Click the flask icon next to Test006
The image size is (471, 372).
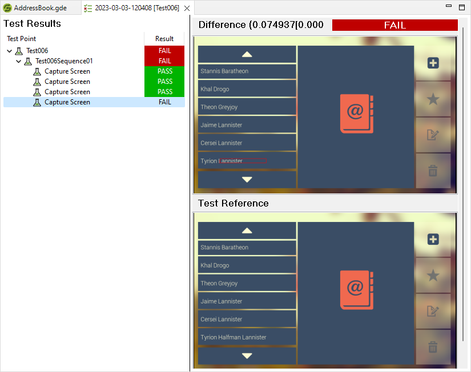point(19,51)
